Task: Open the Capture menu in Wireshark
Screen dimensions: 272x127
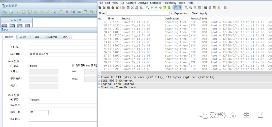Action: (131, 3)
